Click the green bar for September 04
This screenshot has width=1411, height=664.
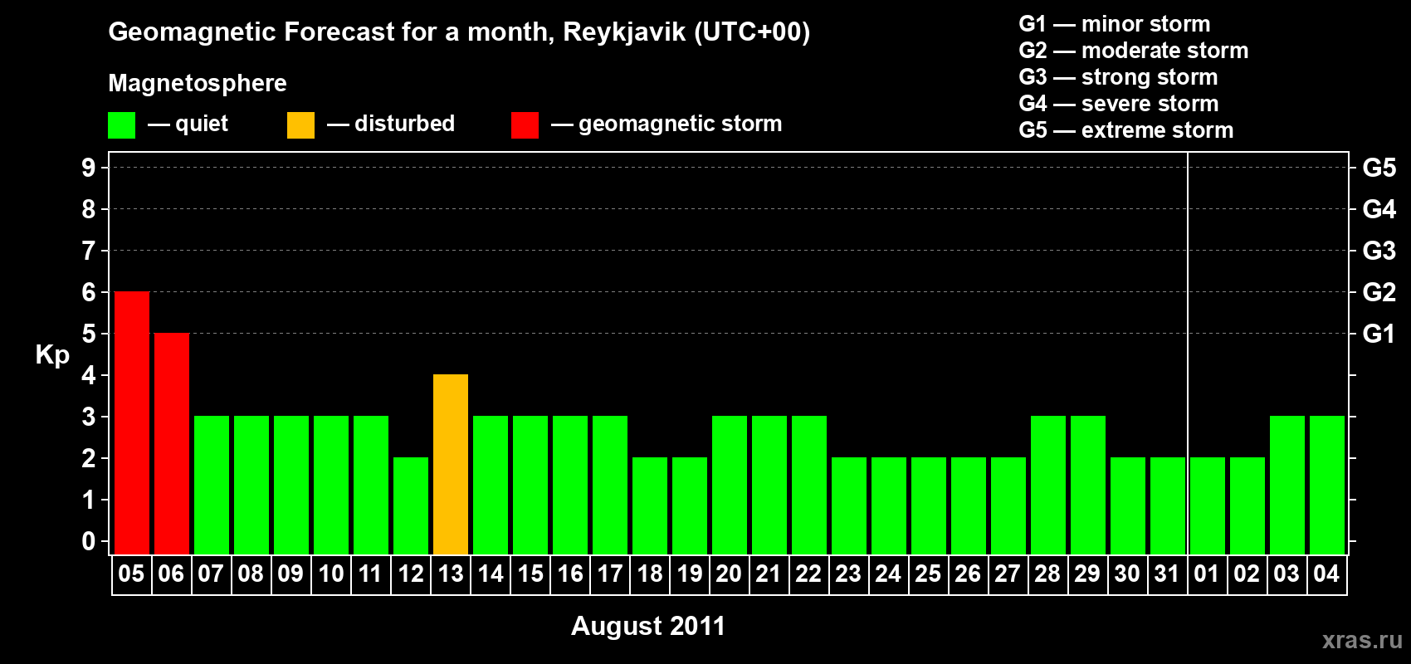coord(1327,486)
